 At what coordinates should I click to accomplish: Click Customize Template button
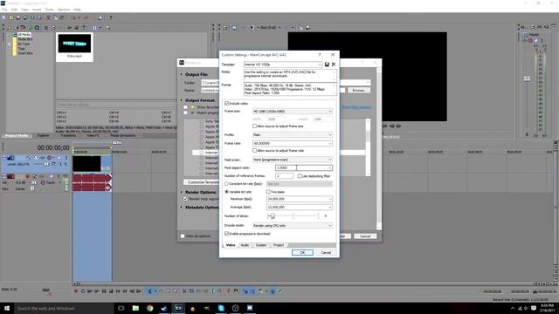pos(202,182)
